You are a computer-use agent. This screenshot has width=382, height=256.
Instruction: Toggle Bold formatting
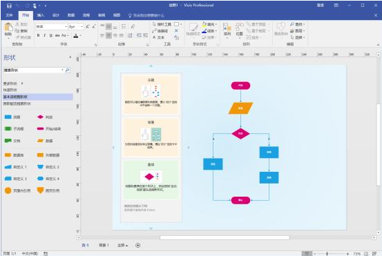(38, 35)
